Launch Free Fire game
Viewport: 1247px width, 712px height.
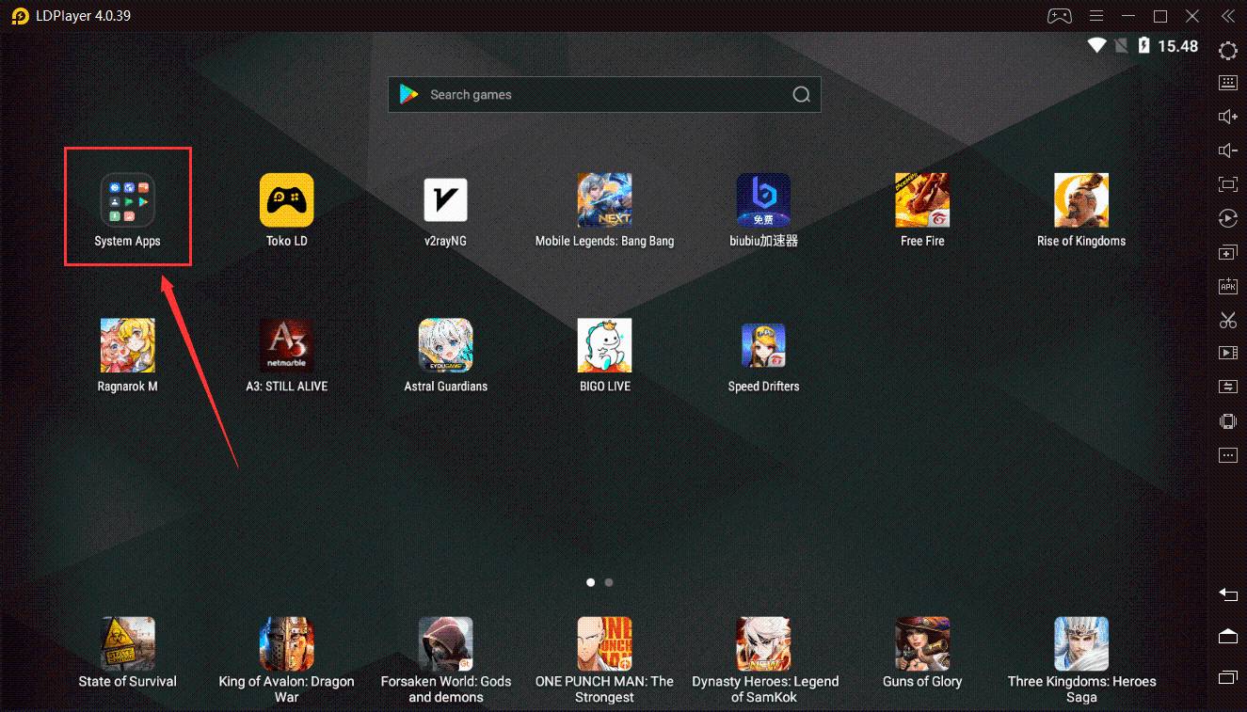pos(922,199)
